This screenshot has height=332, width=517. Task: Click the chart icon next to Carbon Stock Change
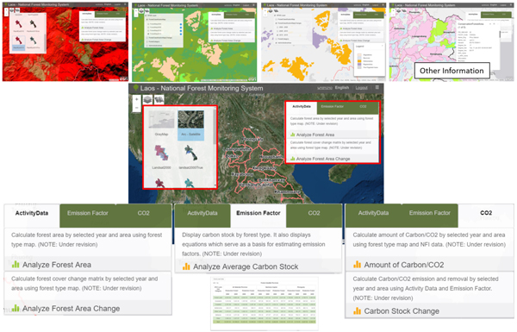click(357, 311)
